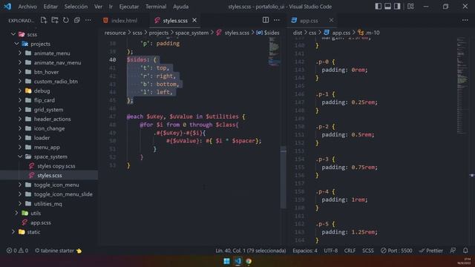Open the errors and warnings indicator
The image size is (475, 267).
17,251
